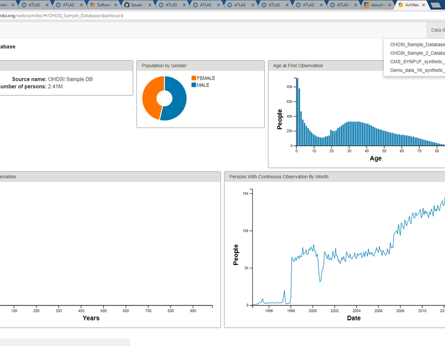The width and height of the screenshot is (445, 346).
Task: Click the 'OHDSI Sample DB' source name value
Action: point(70,79)
